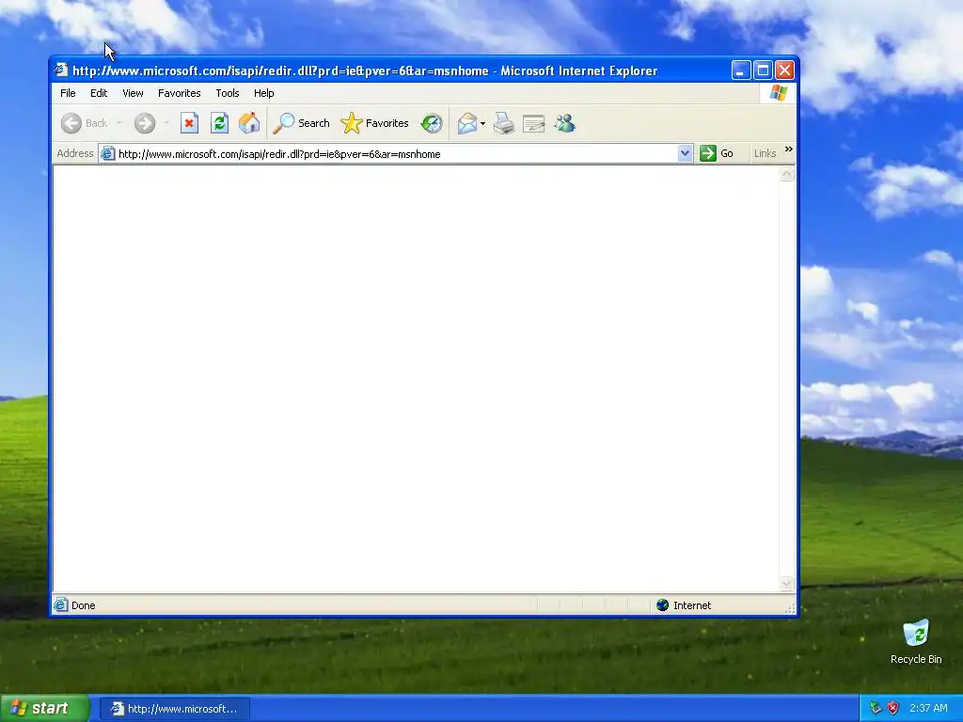Open Favorites star icon in toolbar
The height and width of the screenshot is (722, 963).
352,123
